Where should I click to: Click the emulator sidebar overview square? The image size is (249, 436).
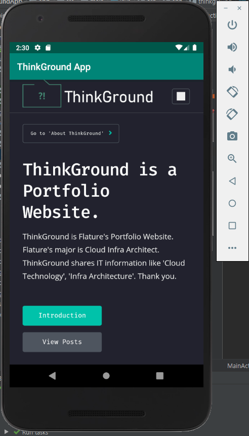click(232, 226)
